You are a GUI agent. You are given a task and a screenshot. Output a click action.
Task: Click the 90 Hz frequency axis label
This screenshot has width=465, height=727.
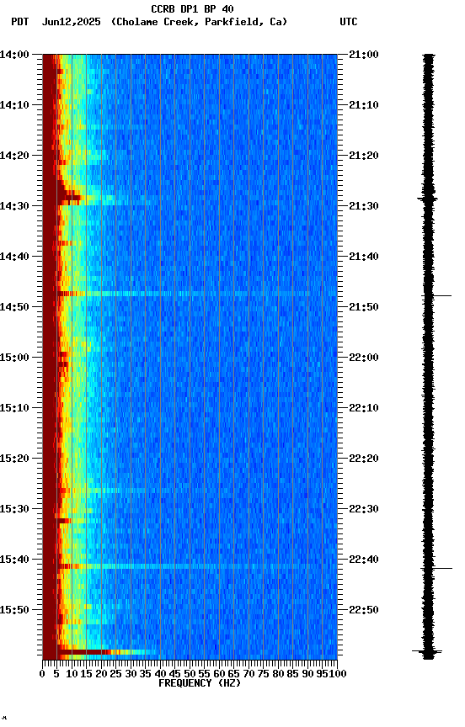[x=307, y=674]
